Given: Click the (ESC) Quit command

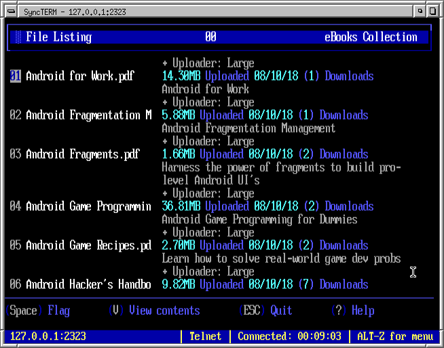Looking at the screenshot, I should (265, 311).
